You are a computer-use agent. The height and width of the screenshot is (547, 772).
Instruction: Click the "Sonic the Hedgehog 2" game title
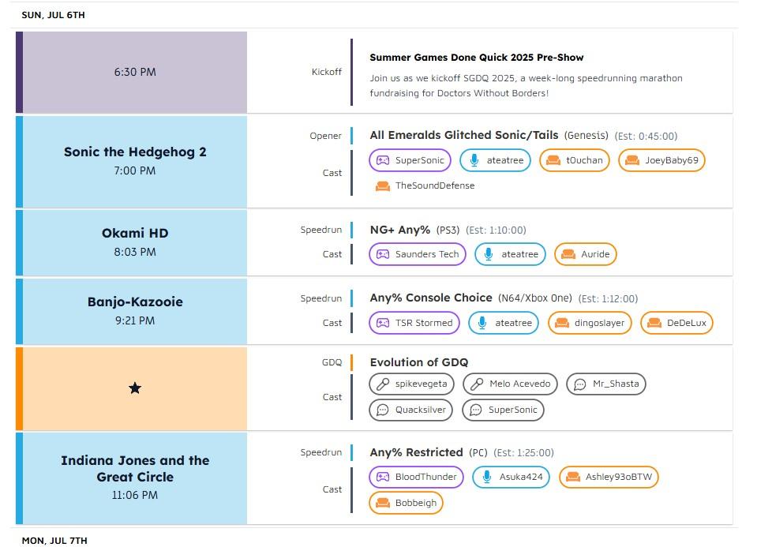pyautogui.click(x=135, y=152)
